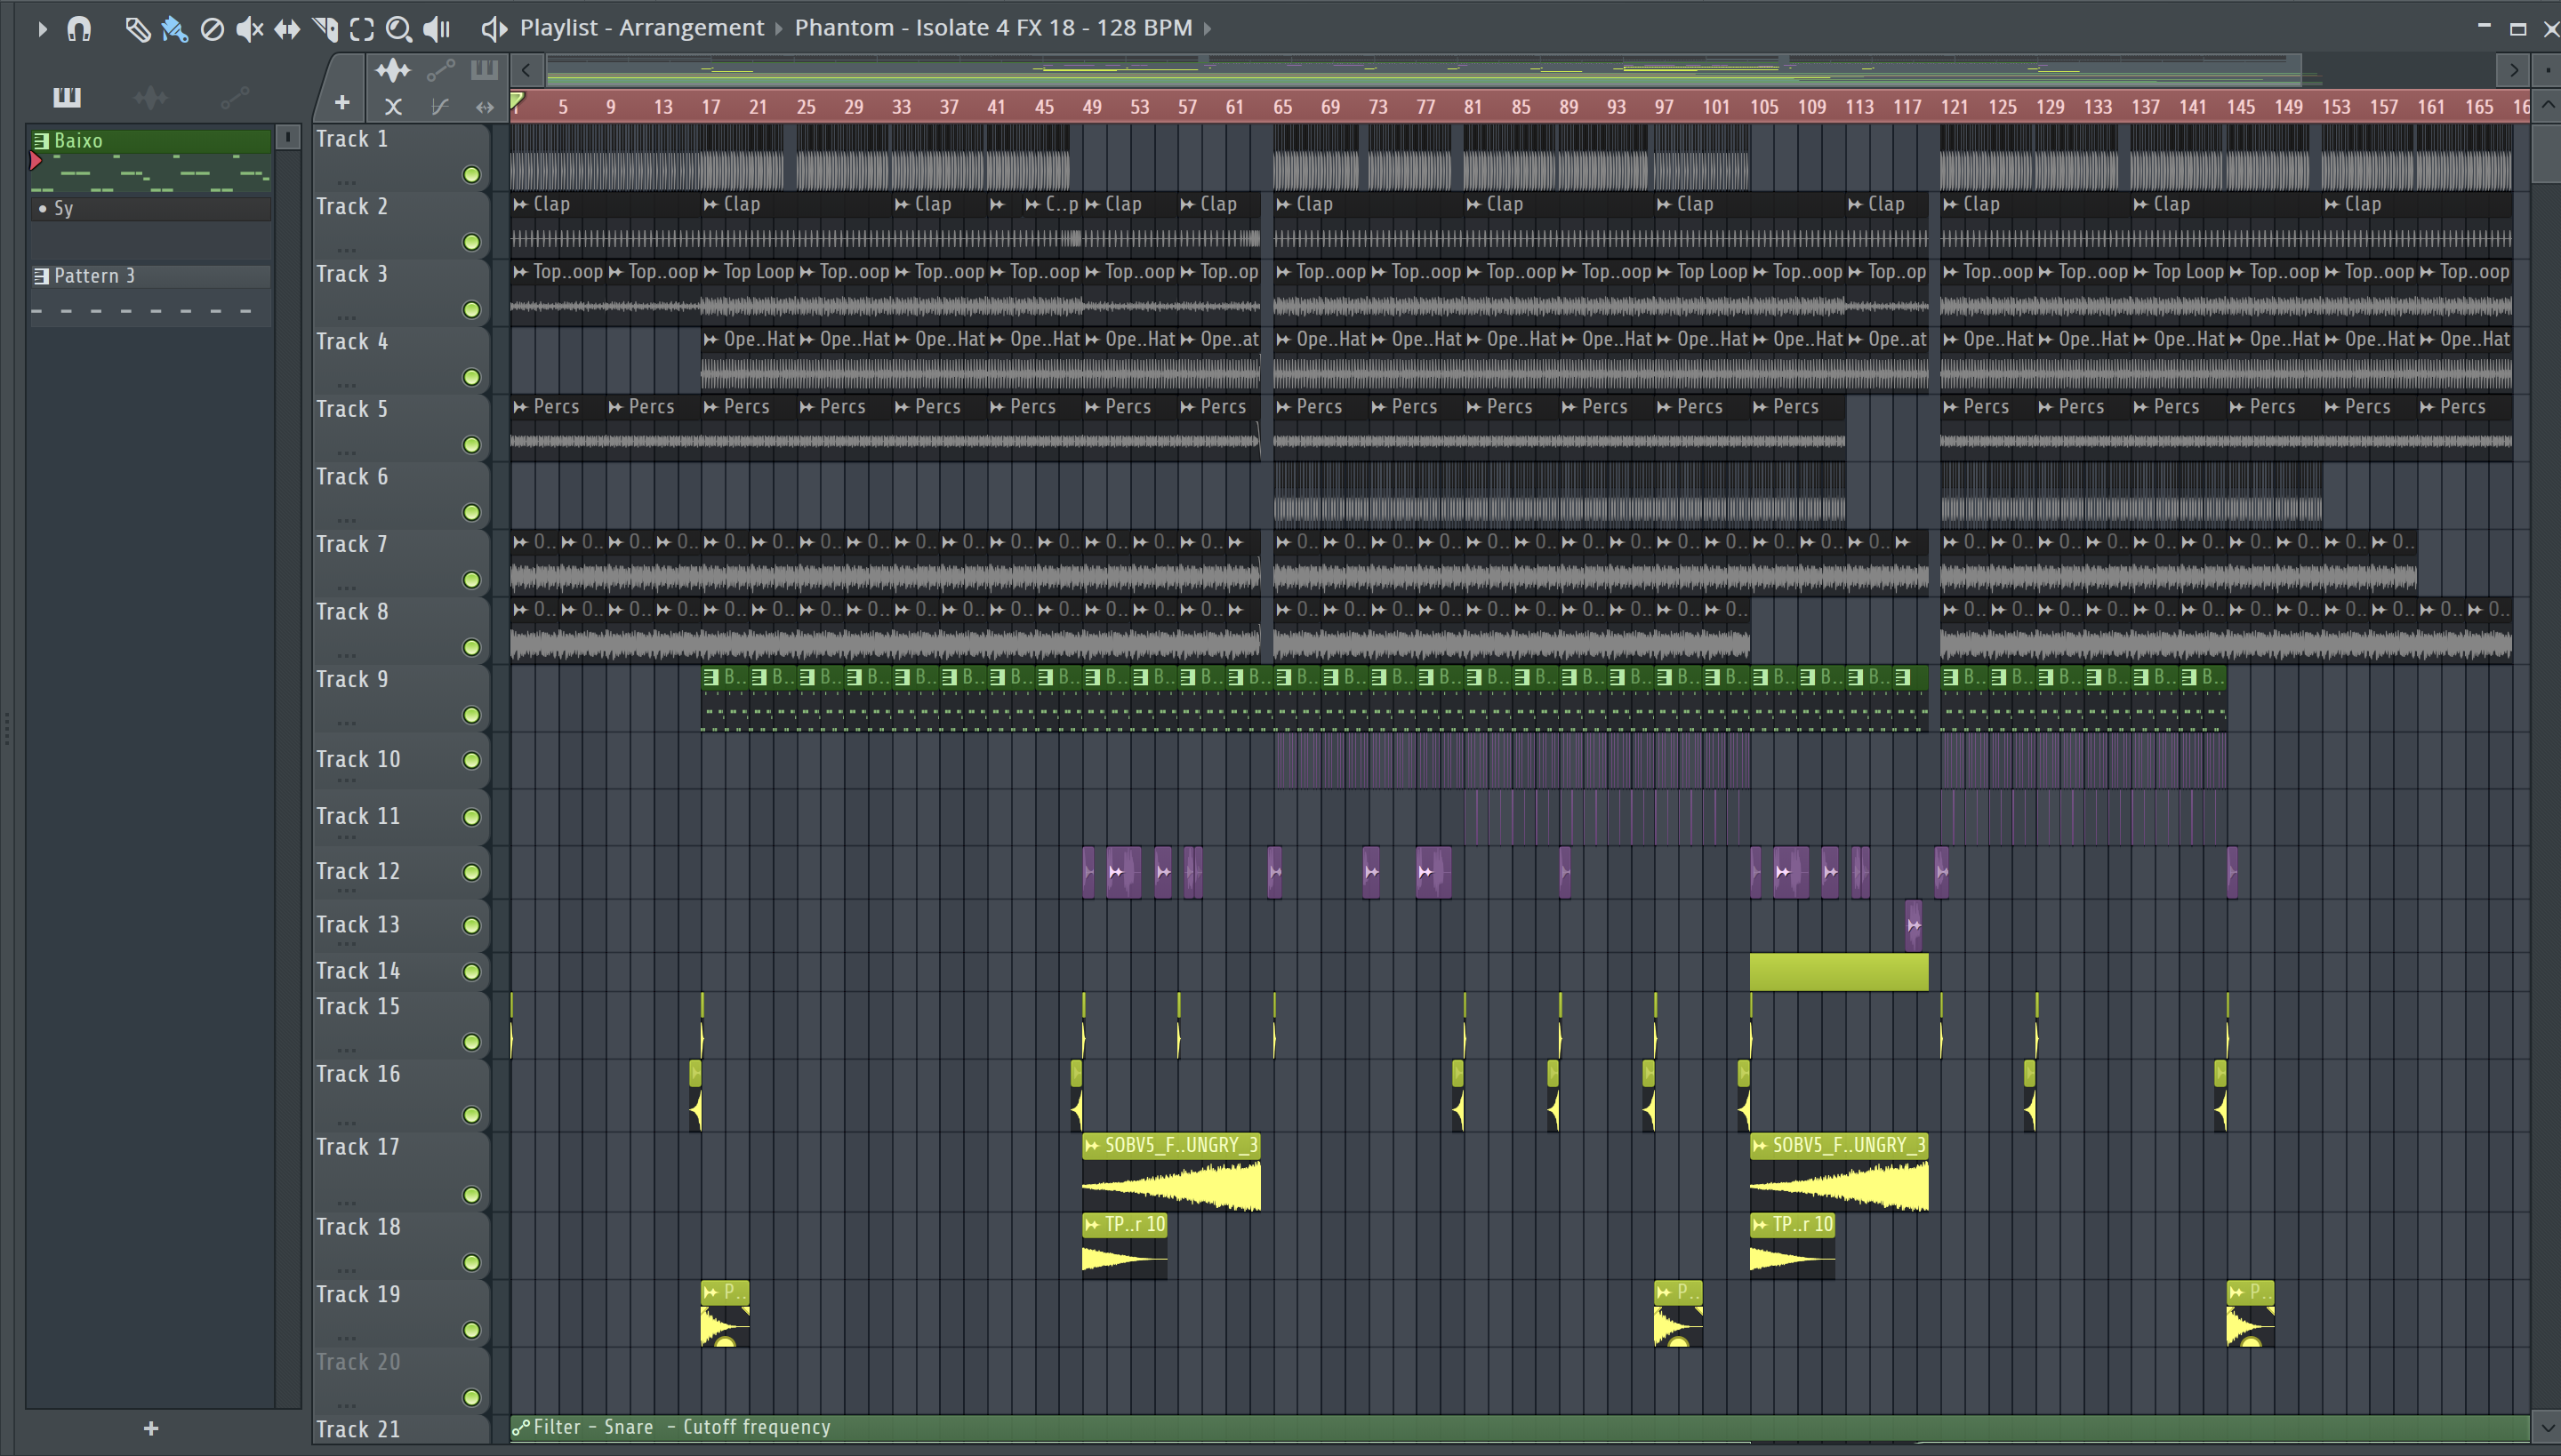Mute Track 12 via green toggle

click(471, 872)
